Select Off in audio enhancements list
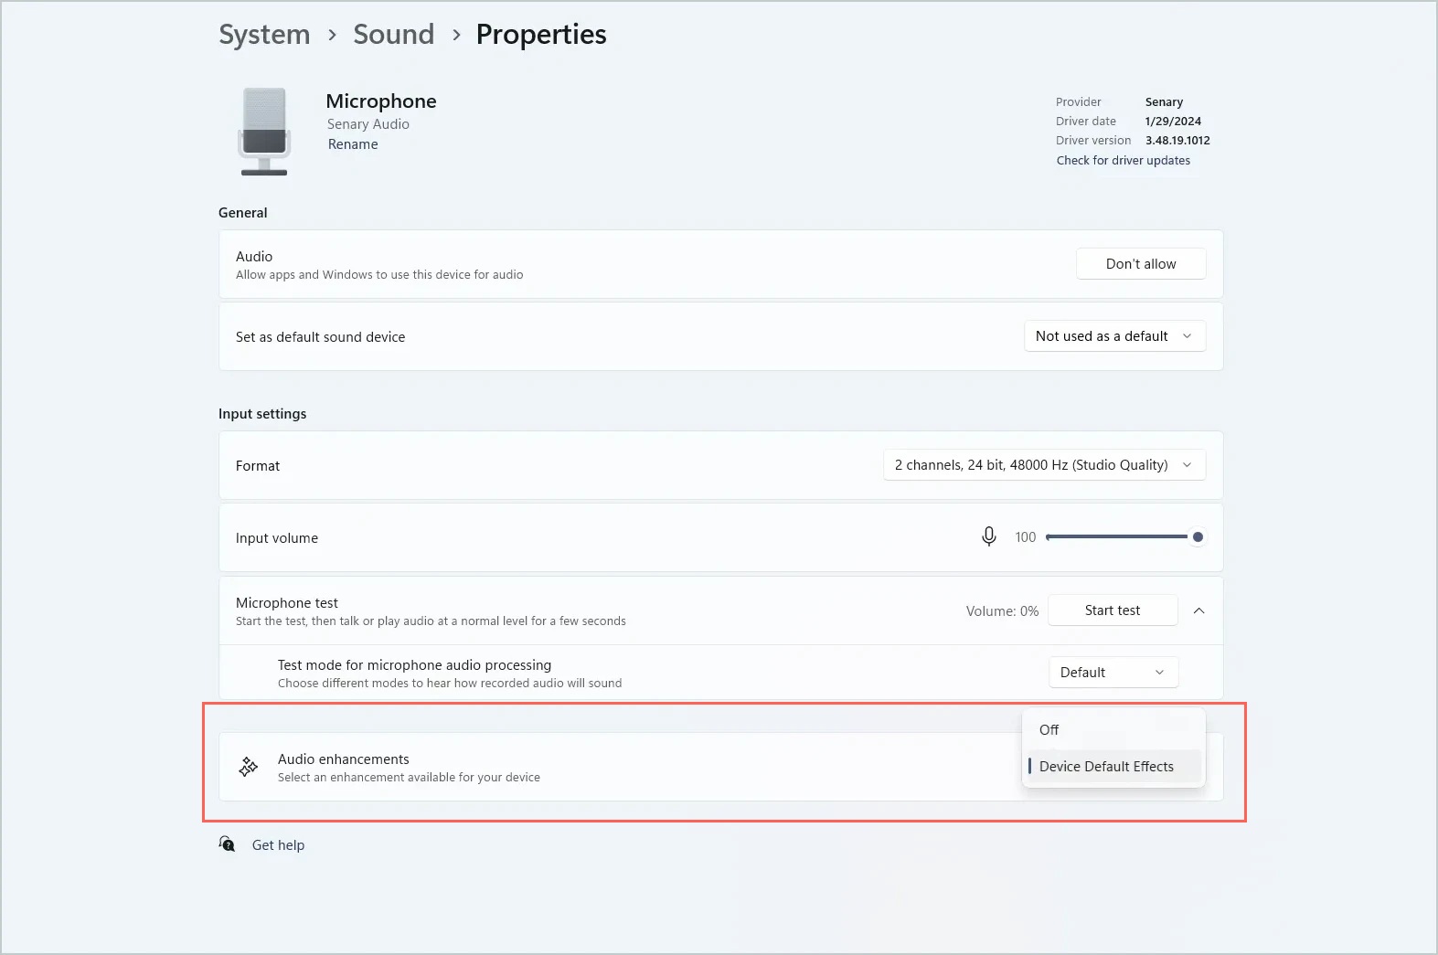1438x955 pixels. click(1049, 730)
